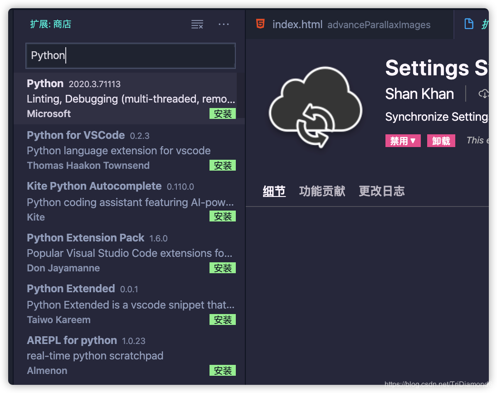Install Python Extended extension
The height and width of the screenshot is (393, 497).
(x=223, y=320)
